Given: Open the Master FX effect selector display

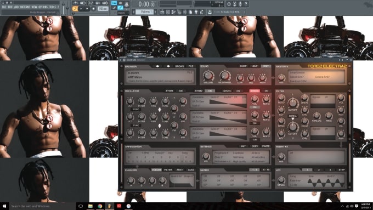Looking at the screenshot, I should (x=316, y=77).
